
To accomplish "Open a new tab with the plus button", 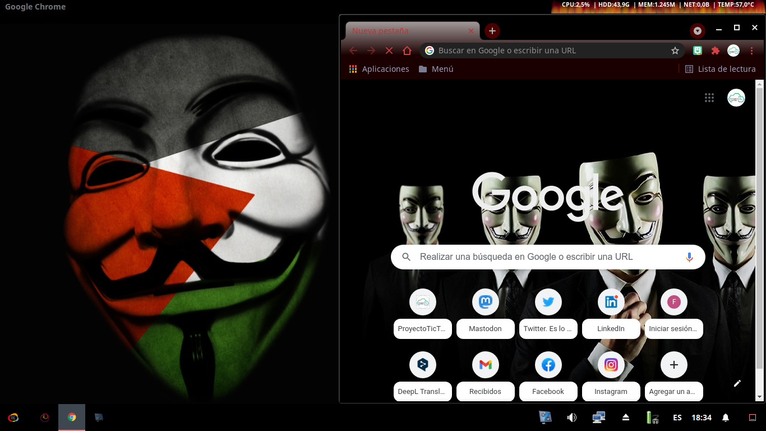I will (x=492, y=31).
